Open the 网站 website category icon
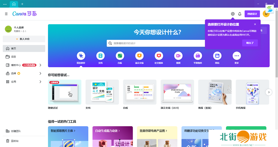278x147 pixels. pos(217,56)
